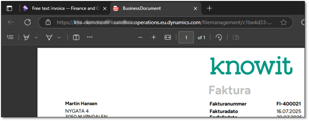Zoom out using the minus icon
The height and width of the screenshot is (121, 309).
coord(140,37)
